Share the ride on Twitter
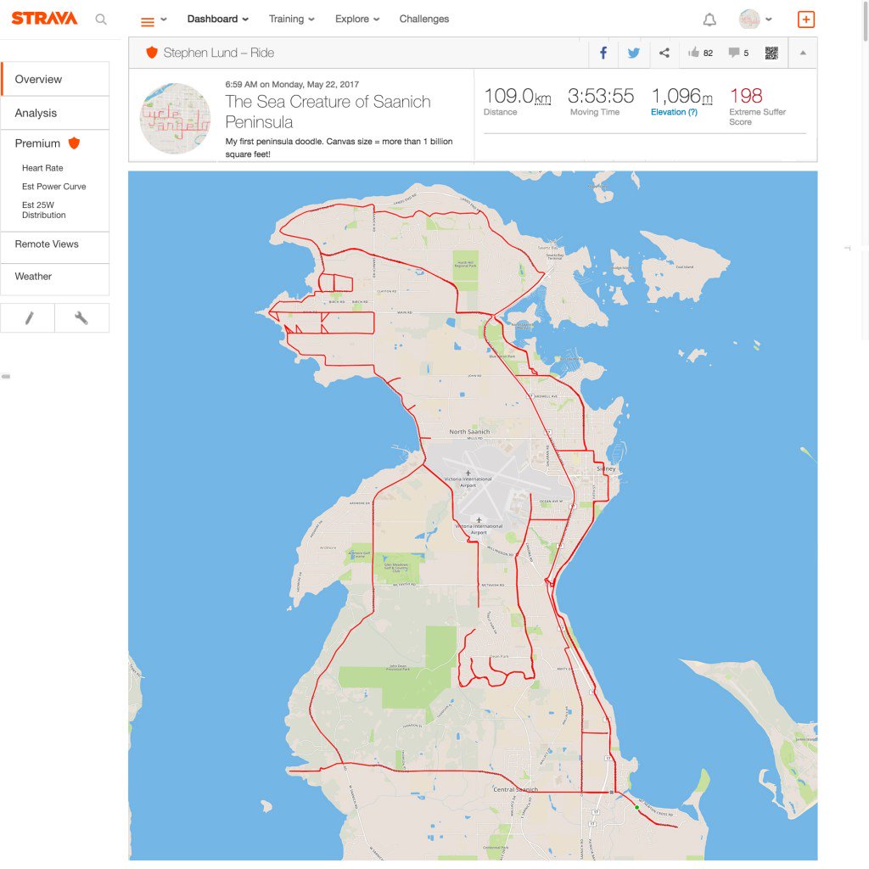 (x=633, y=53)
